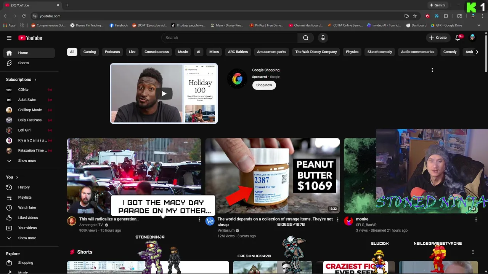488x274 pixels.
Task: Open the Asmongold video thumbnail
Action: click(x=134, y=175)
